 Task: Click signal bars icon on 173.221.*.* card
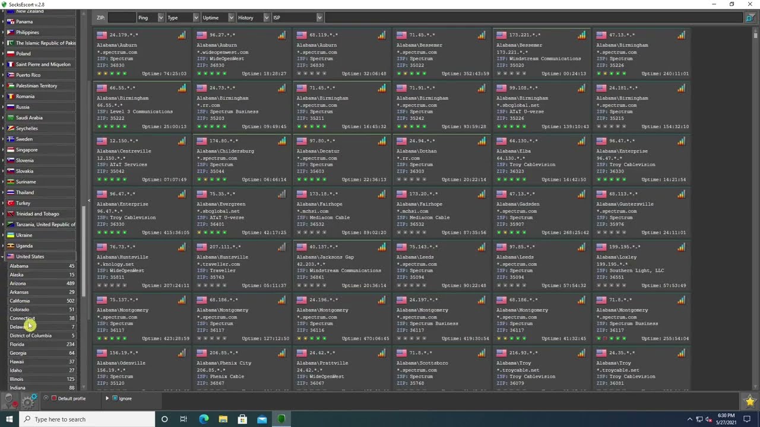[581, 35]
